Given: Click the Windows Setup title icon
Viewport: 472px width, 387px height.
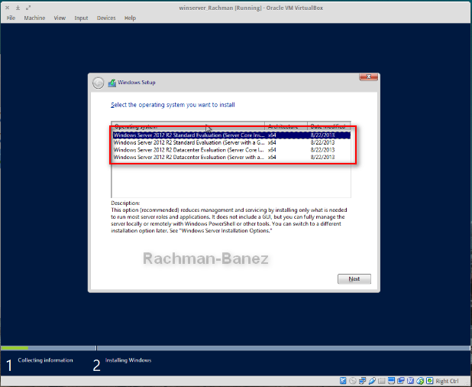Looking at the screenshot, I should tap(112, 83).
